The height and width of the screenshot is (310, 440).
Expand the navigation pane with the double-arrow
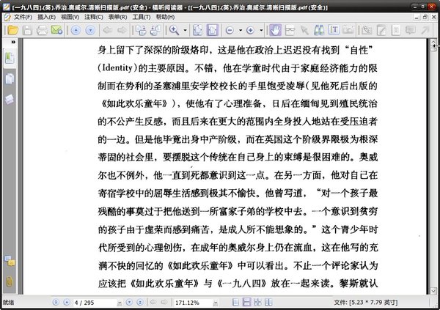click(13, 42)
